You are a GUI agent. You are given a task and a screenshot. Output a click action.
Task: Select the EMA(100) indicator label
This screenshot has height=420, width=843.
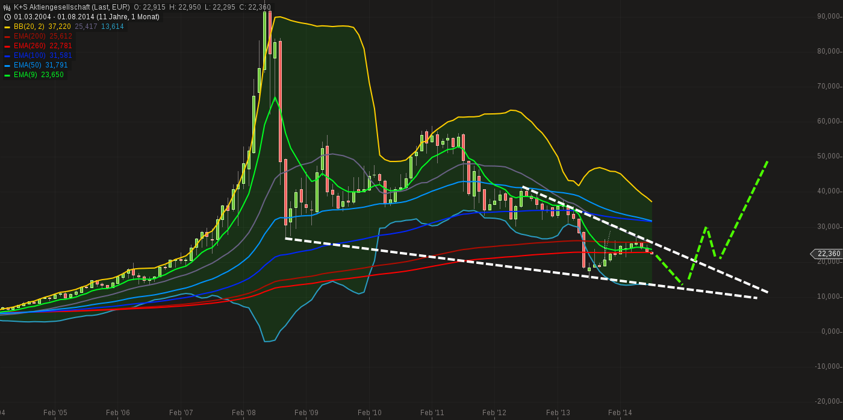point(30,55)
